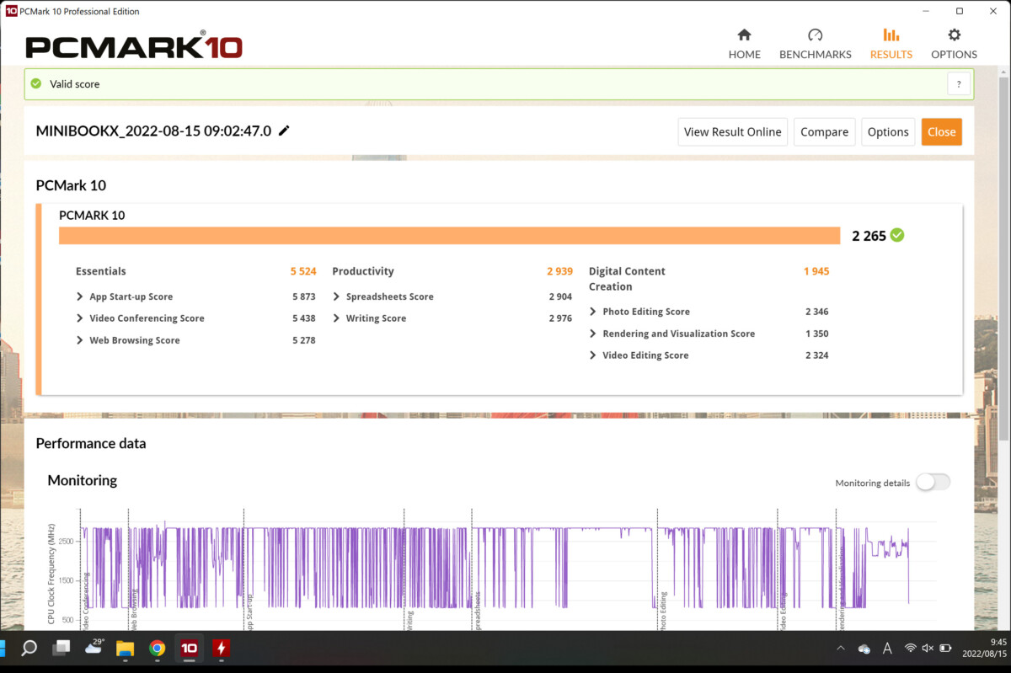The width and height of the screenshot is (1011, 673).
Task: Open File Explorer from the taskbar
Action: pos(125,648)
